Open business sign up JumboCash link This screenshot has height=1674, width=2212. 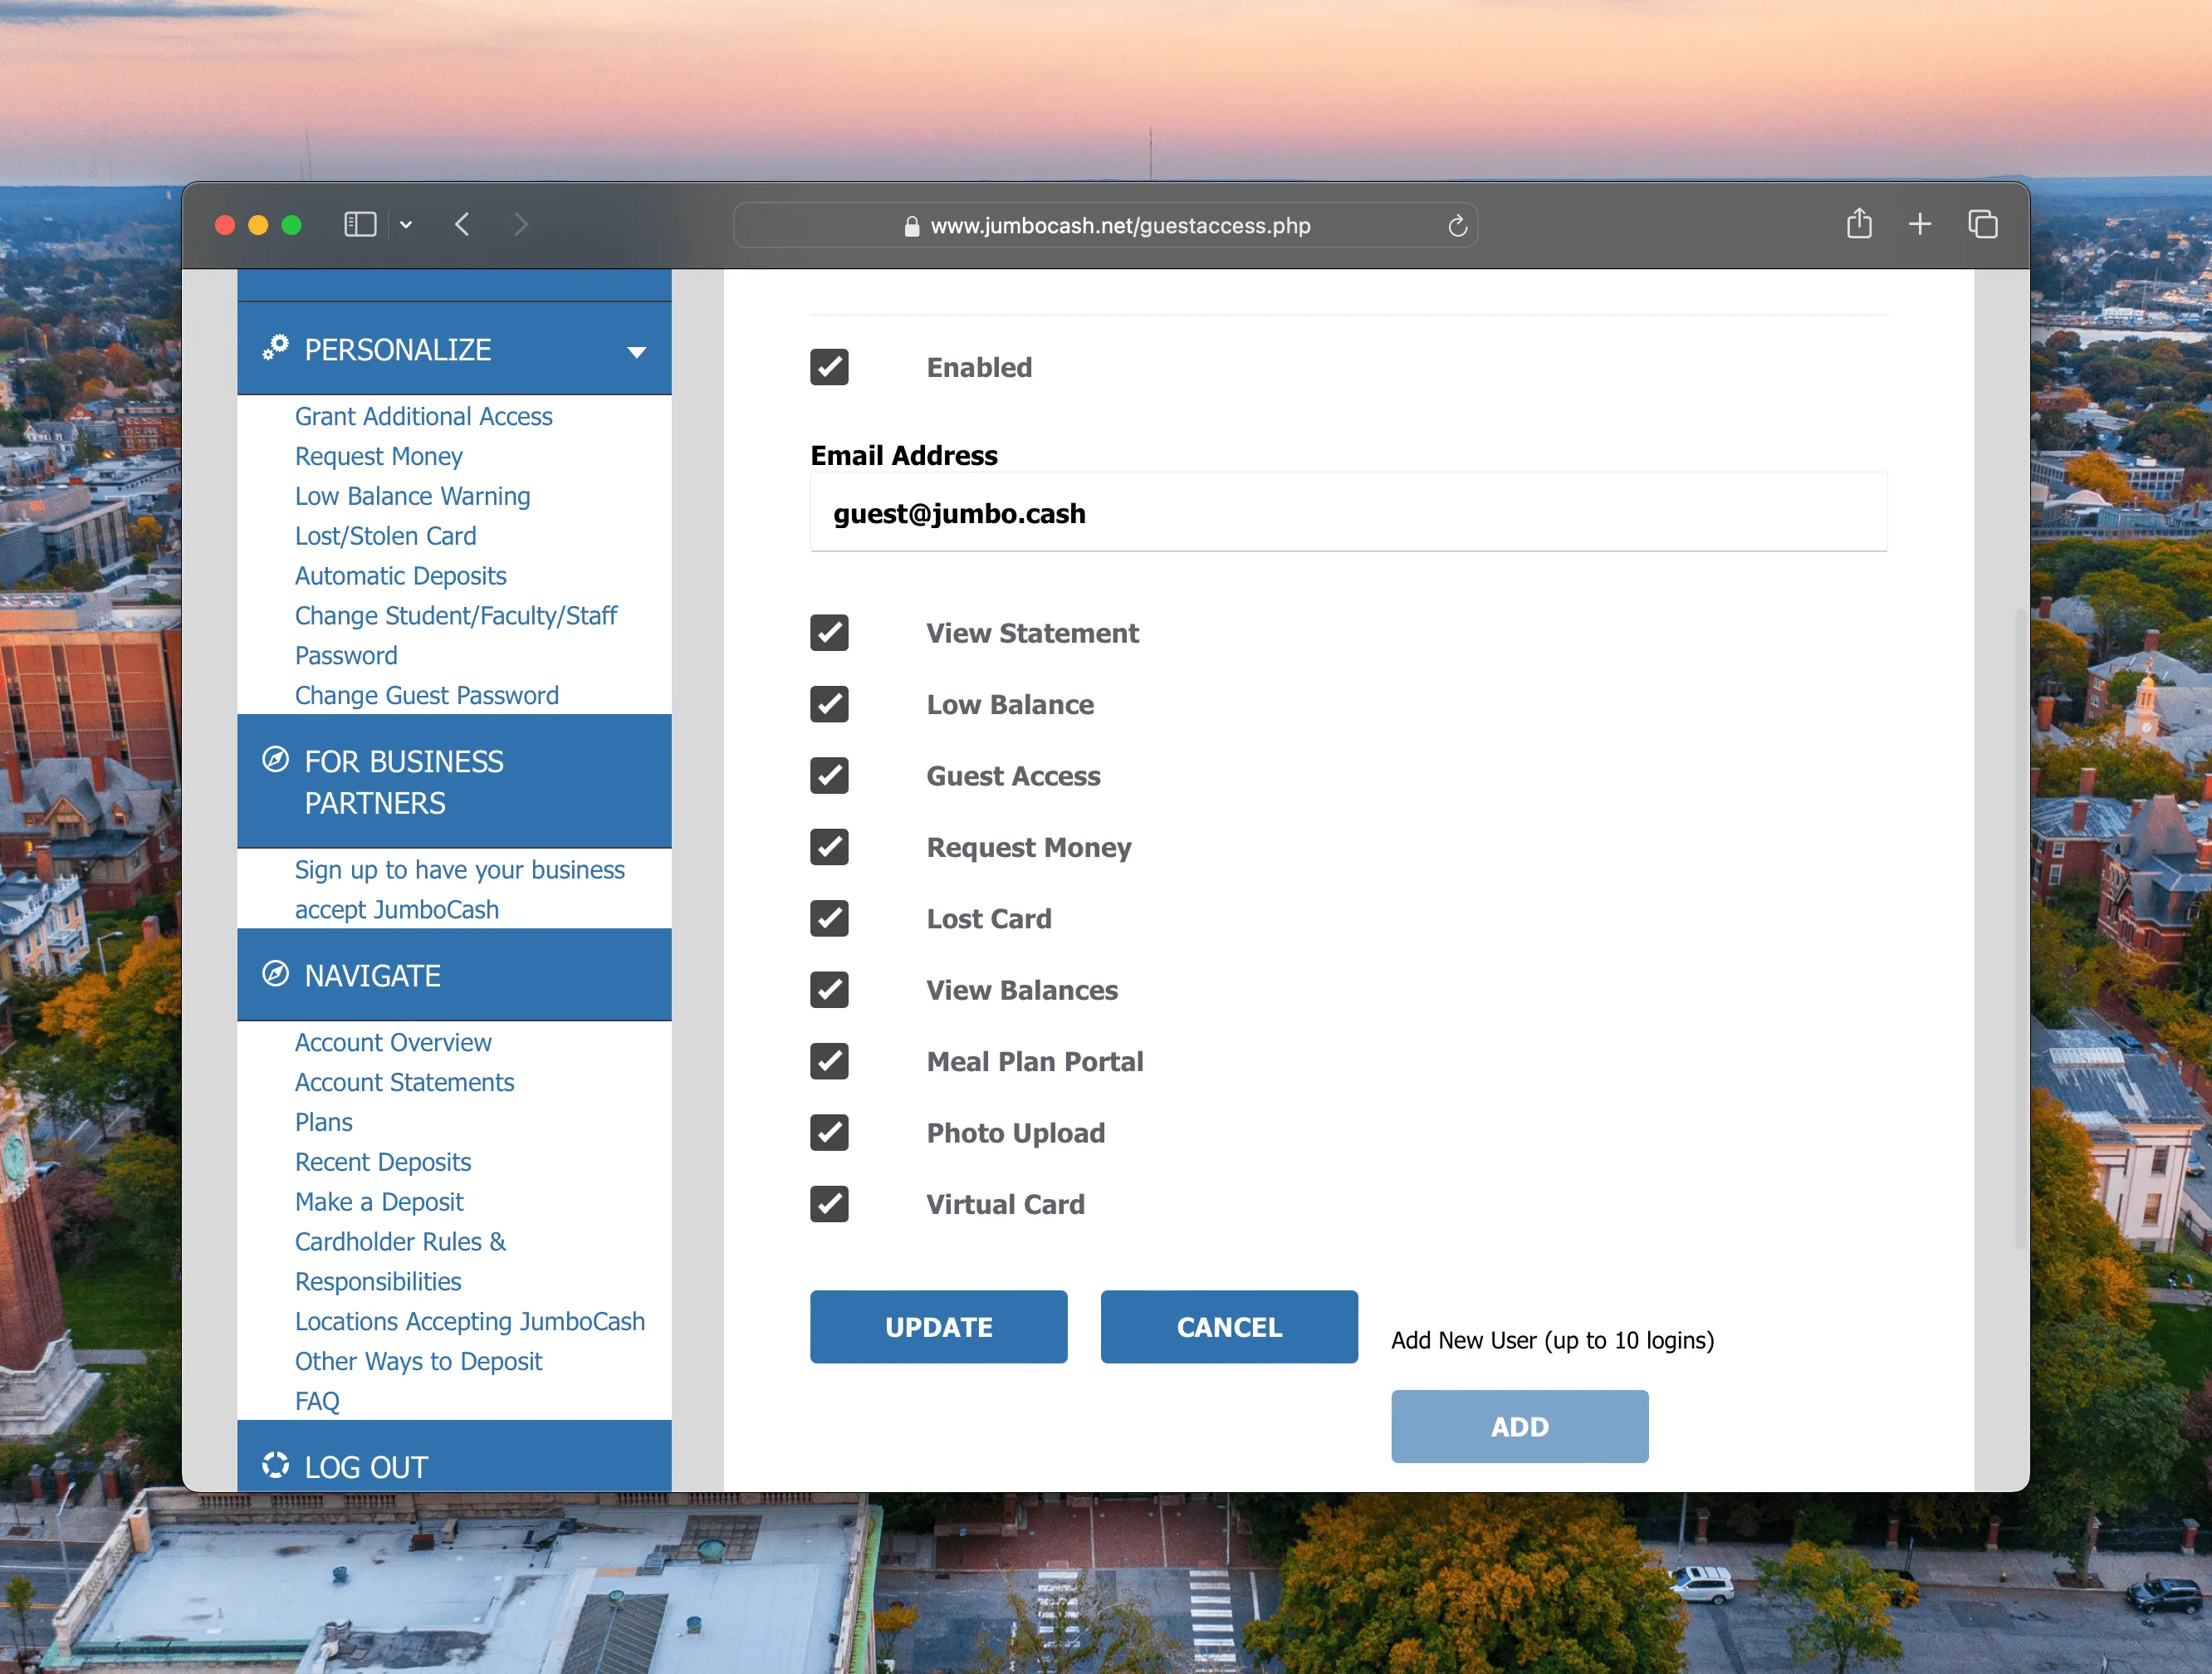pyautogui.click(x=459, y=890)
